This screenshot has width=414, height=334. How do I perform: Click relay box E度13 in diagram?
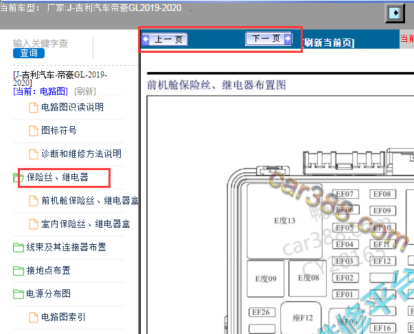(285, 221)
